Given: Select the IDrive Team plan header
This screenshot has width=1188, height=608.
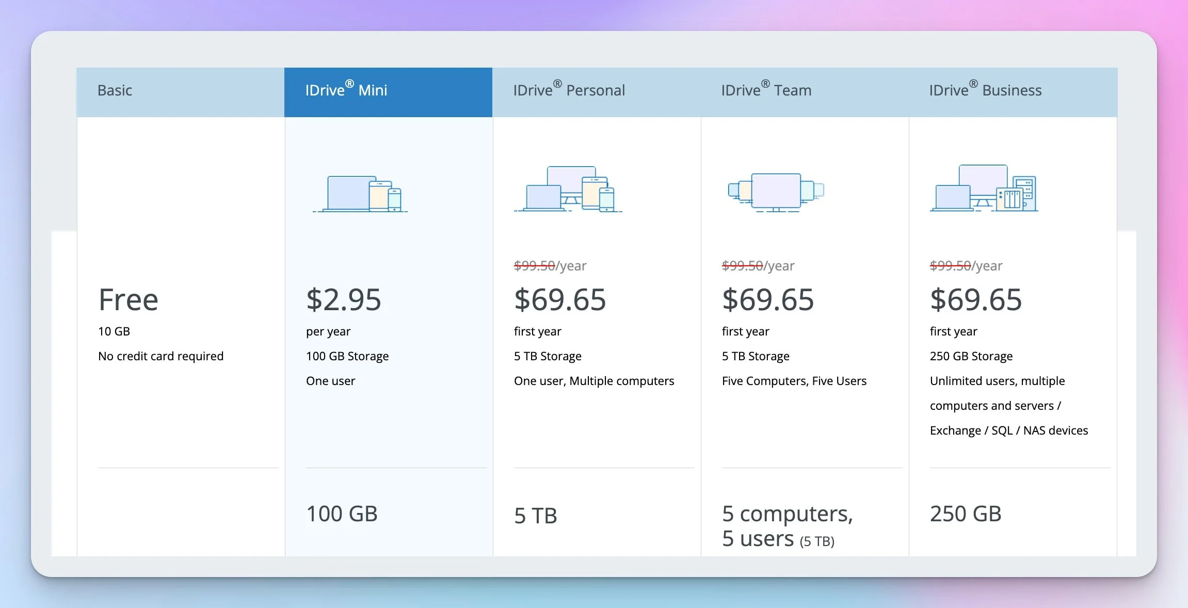Looking at the screenshot, I should [766, 91].
